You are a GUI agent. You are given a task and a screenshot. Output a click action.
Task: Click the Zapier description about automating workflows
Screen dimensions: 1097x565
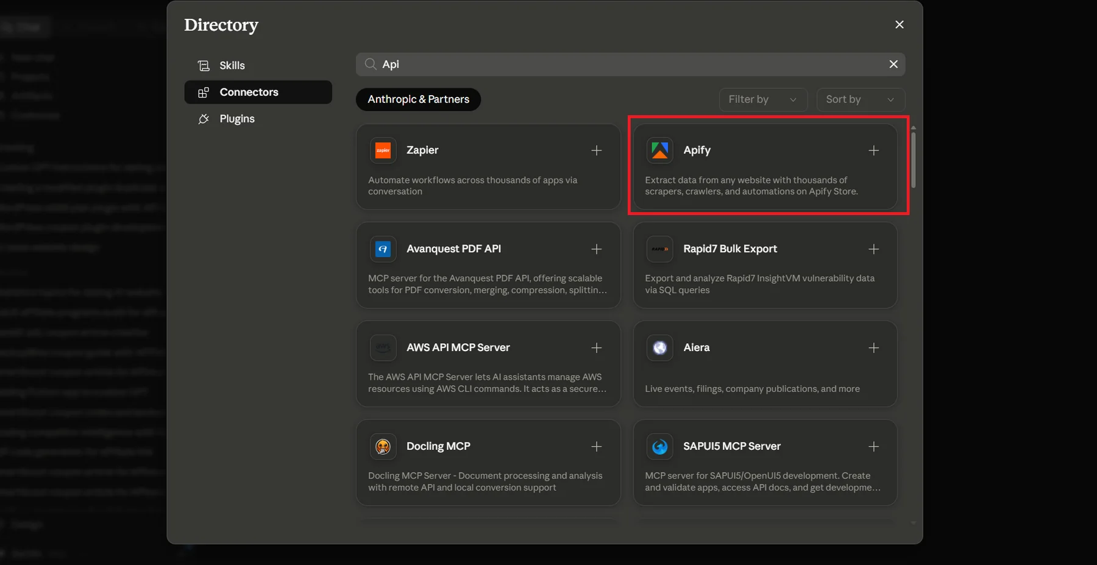pyautogui.click(x=472, y=186)
